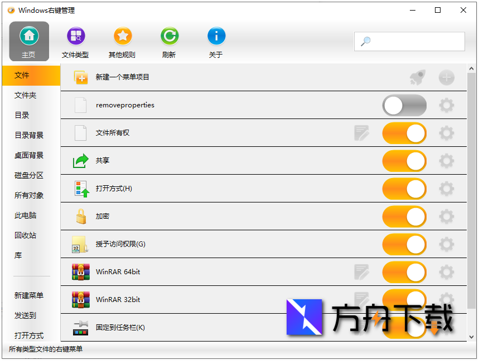Enable the removeproperties toggle
The height and width of the screenshot is (361, 479).
(404, 105)
